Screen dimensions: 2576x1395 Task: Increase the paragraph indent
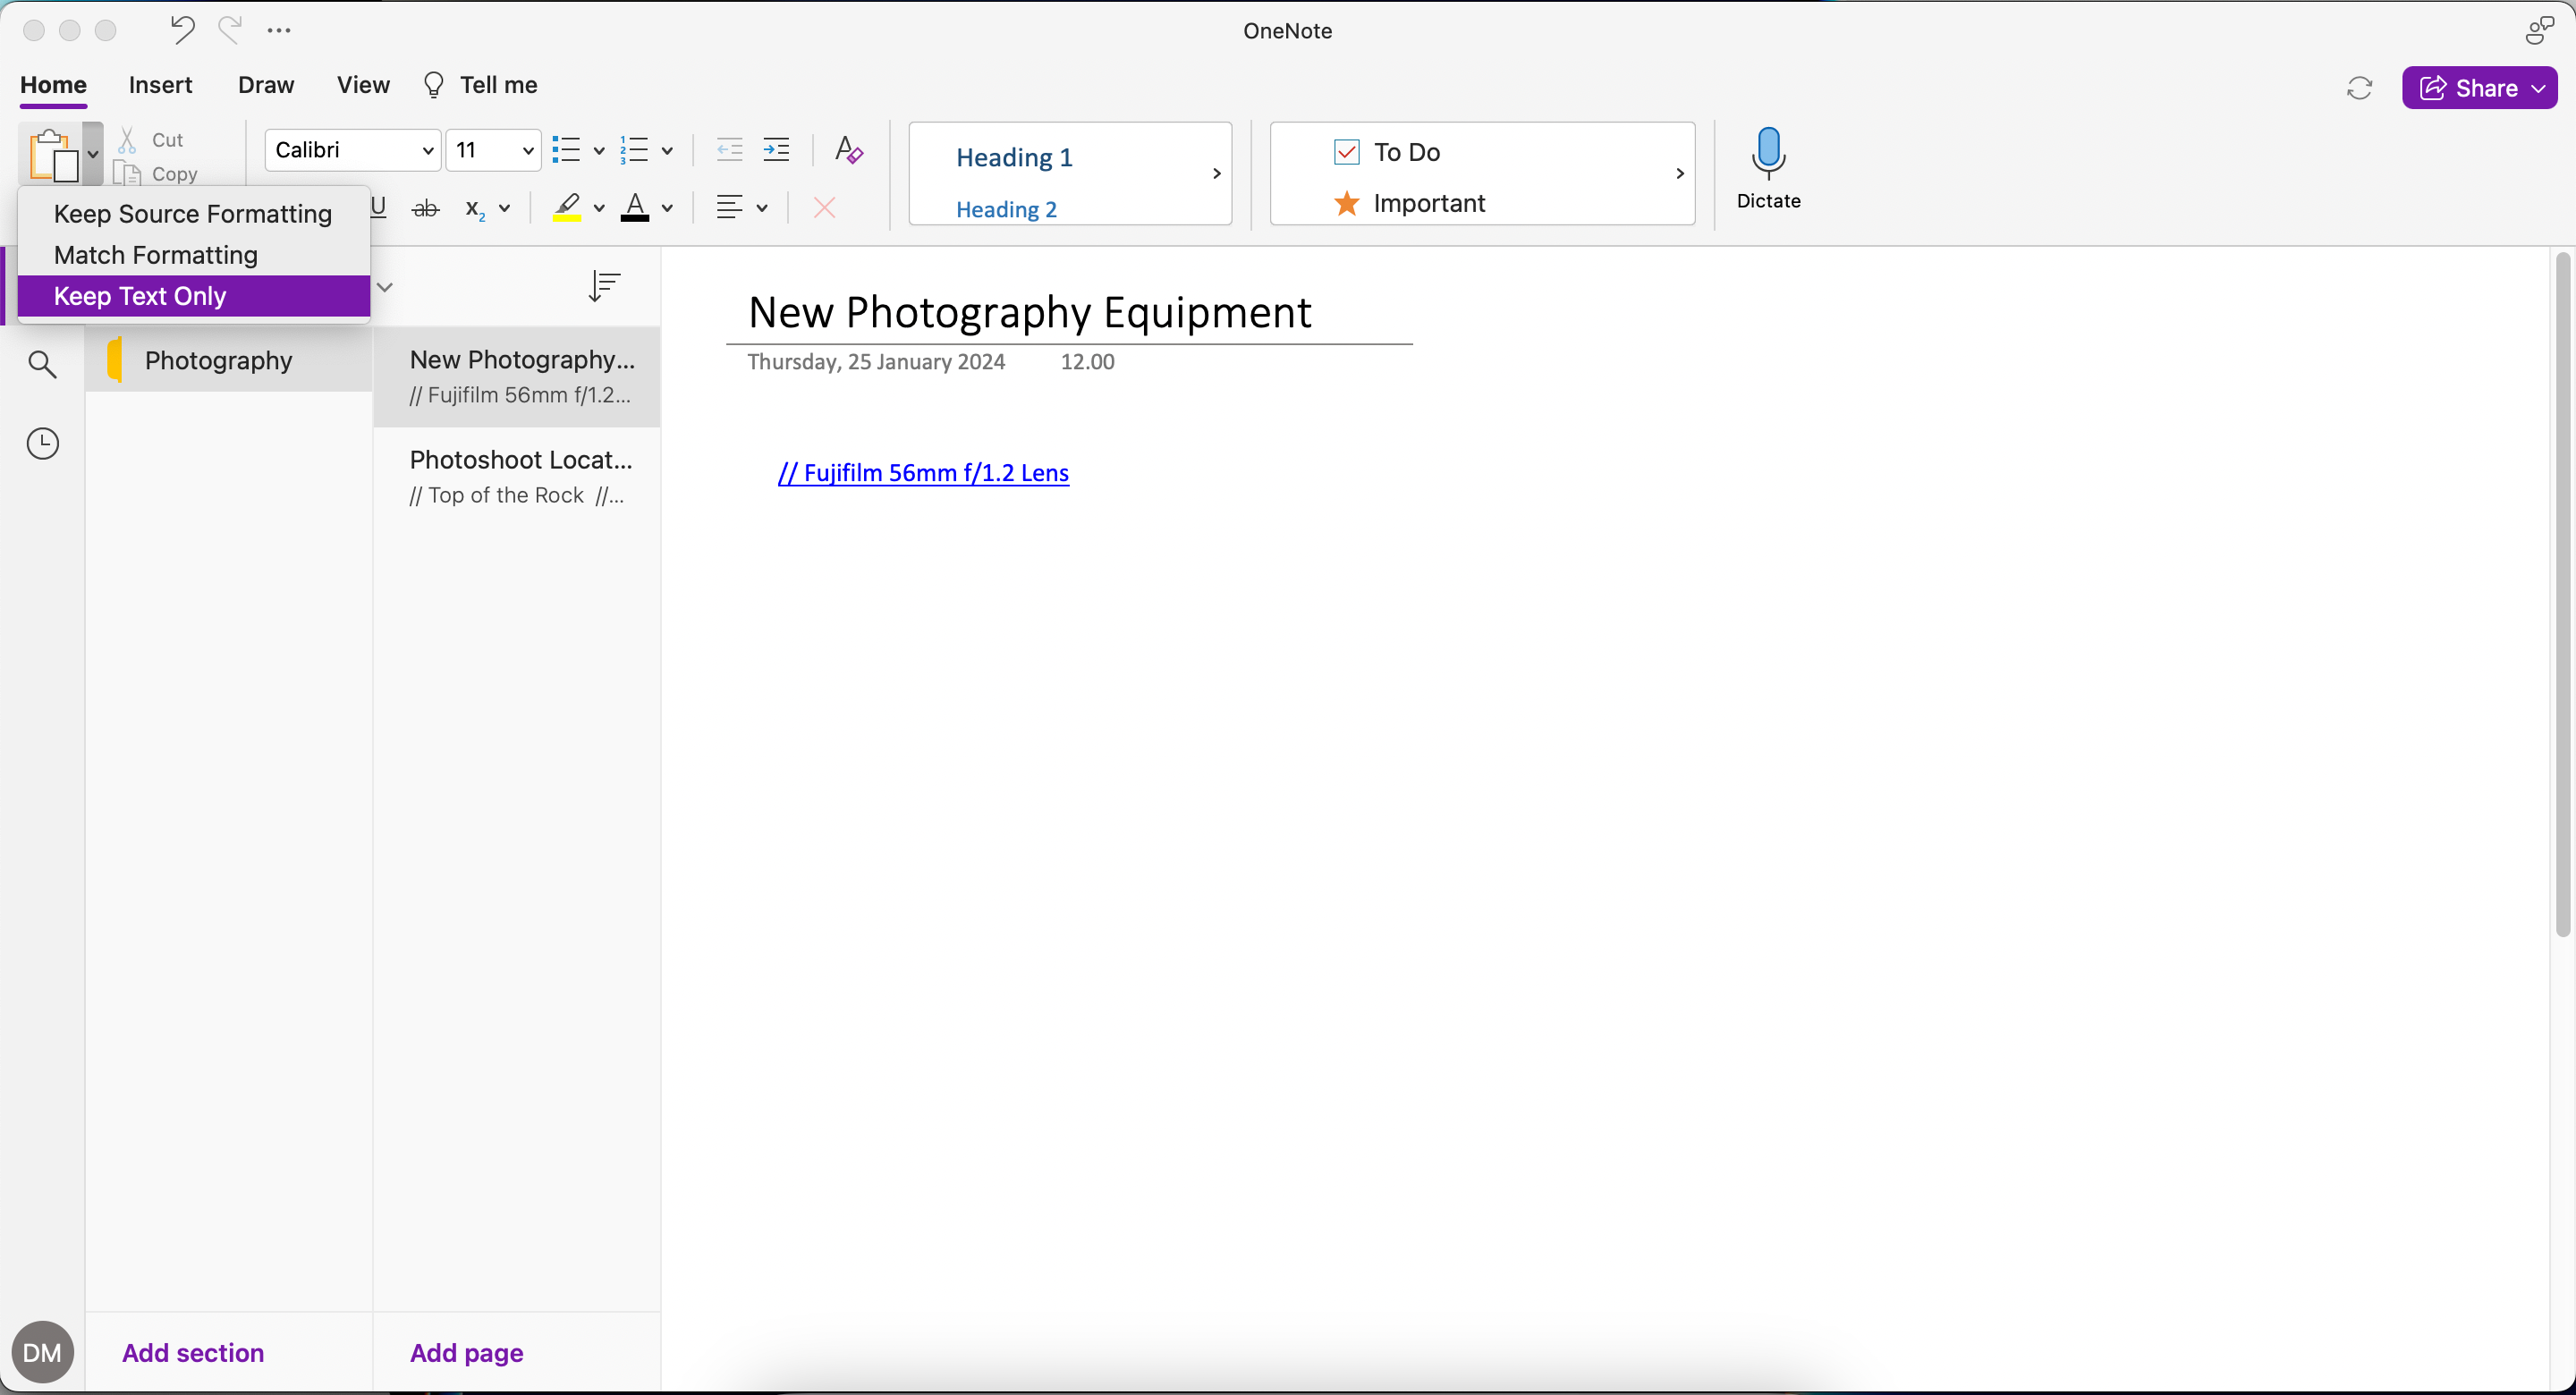777,149
